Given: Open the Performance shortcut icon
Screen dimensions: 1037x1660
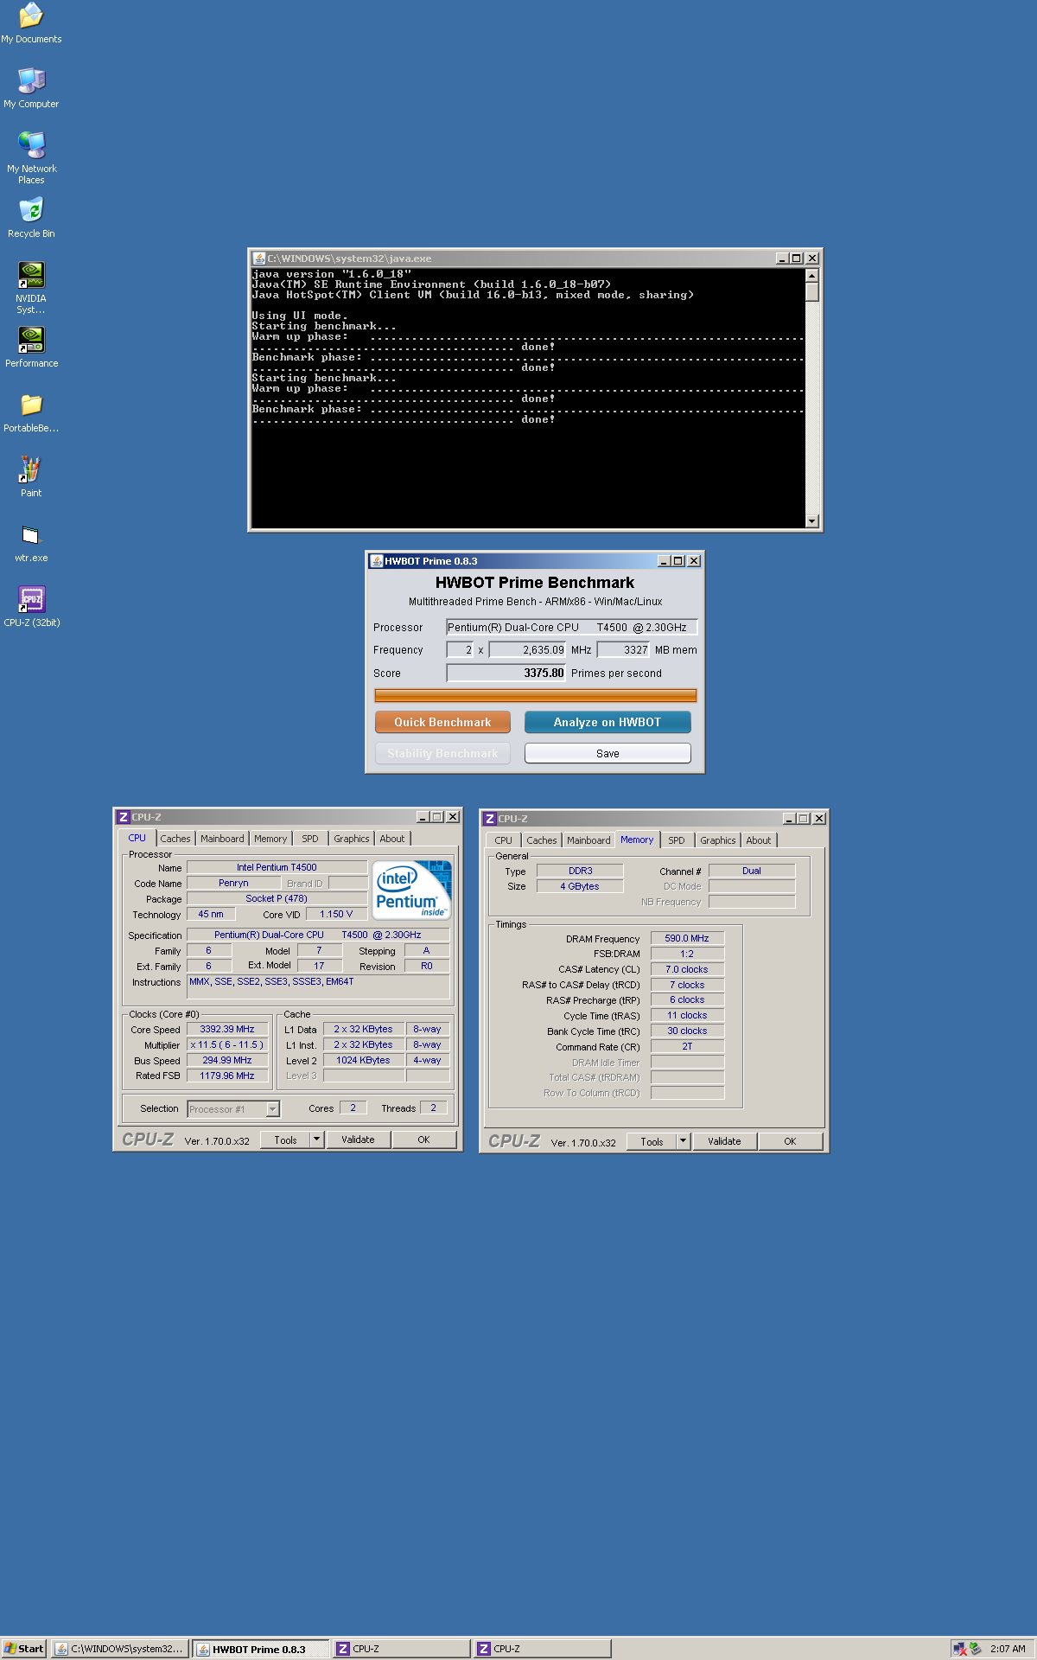Looking at the screenshot, I should click(31, 348).
